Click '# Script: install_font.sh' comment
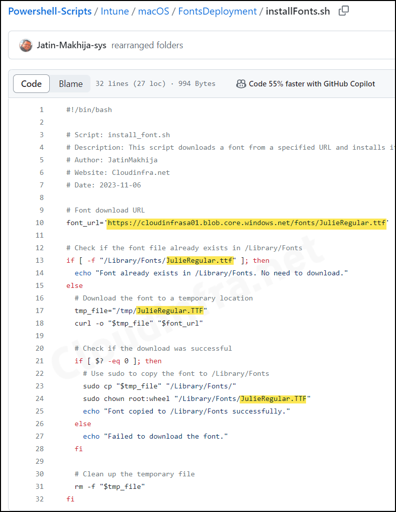This screenshot has width=396, height=512. (x=118, y=135)
